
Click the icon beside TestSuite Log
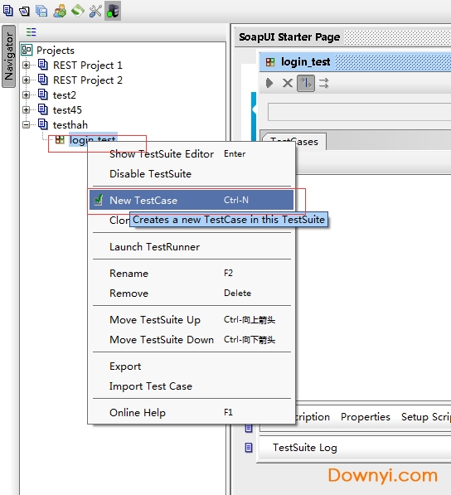click(x=249, y=448)
